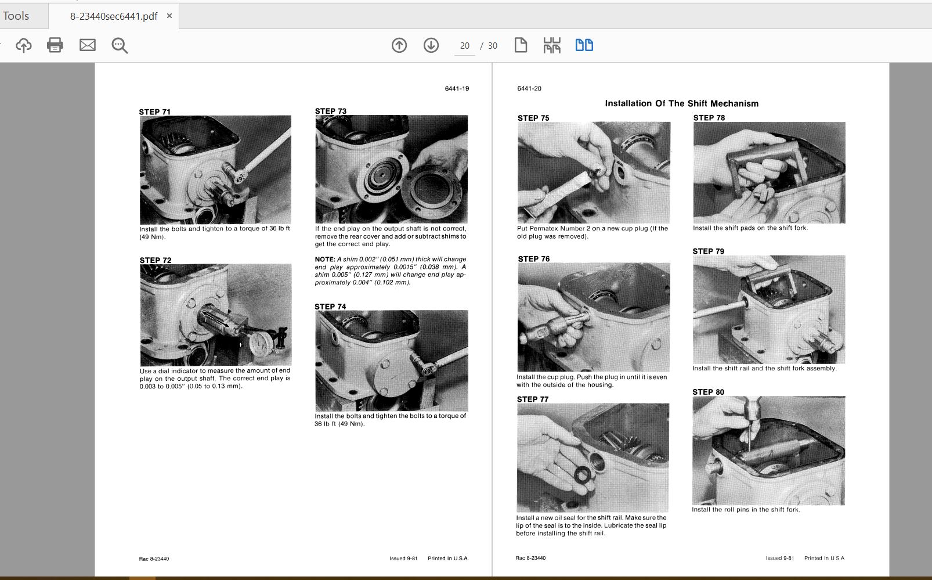Print the document using the printer icon

click(55, 45)
